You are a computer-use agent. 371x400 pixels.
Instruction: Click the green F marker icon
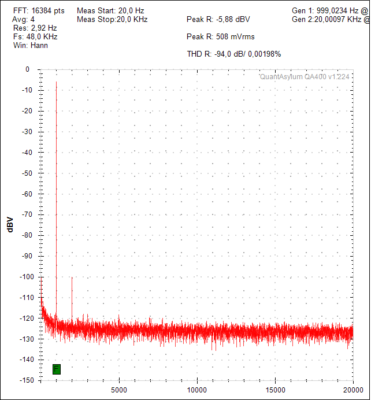click(x=57, y=369)
